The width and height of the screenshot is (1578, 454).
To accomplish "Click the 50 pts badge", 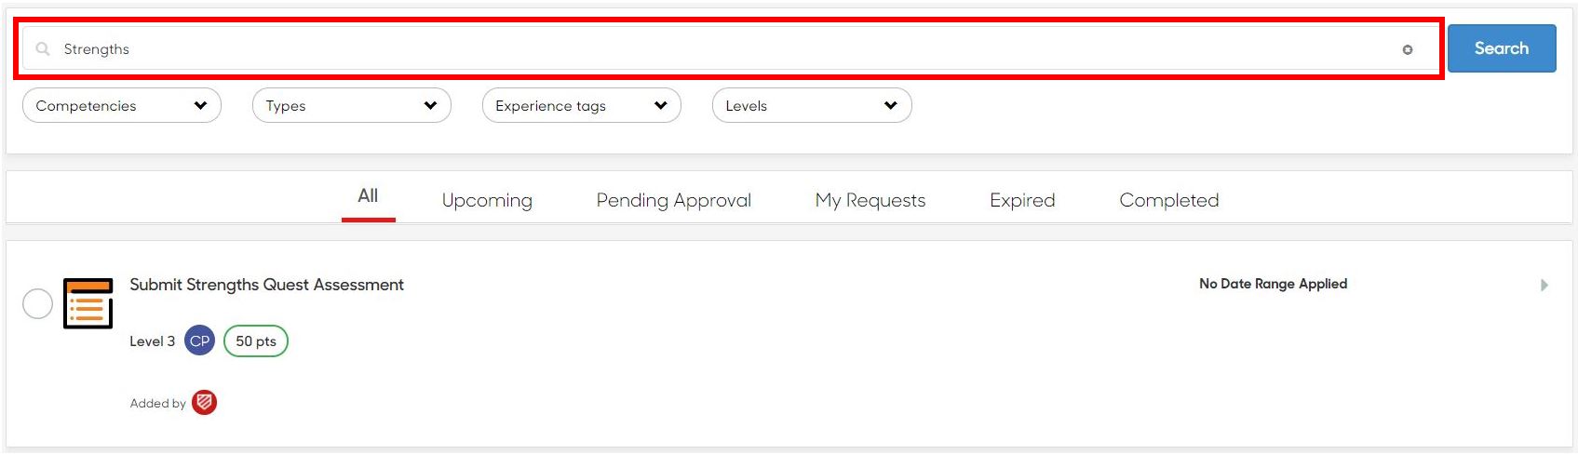I will [256, 341].
